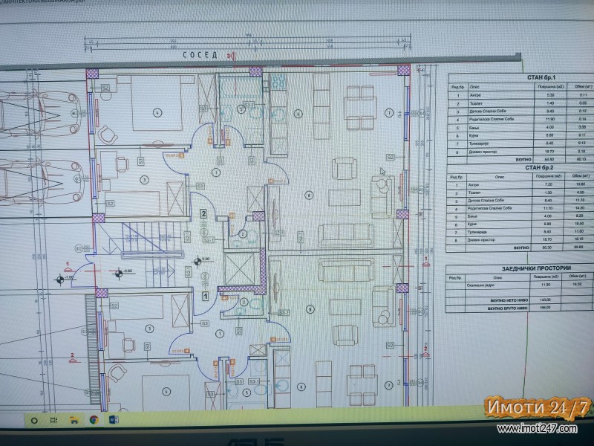Image resolution: width=594 pixels, height=446 pixels.
Task: Click the Task View taskbar icon
Action: click(x=54, y=419)
